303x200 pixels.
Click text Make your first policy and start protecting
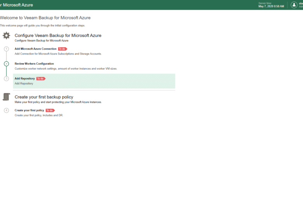[x=58, y=102]
